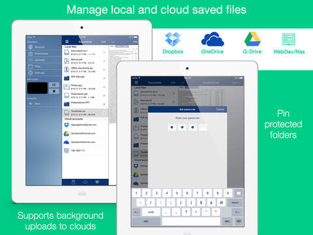Pause media playback in left sidebar
The height and width of the screenshot is (235, 313).
pyautogui.click(x=54, y=85)
